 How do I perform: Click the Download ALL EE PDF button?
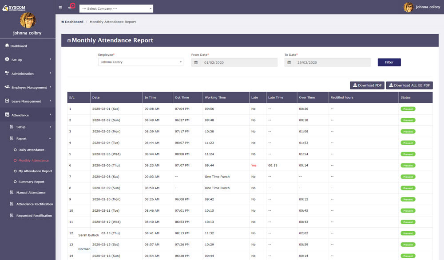[409, 85]
